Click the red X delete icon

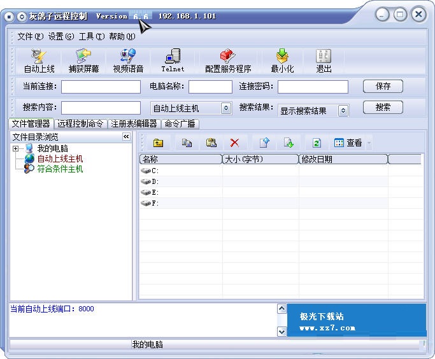[x=234, y=143]
